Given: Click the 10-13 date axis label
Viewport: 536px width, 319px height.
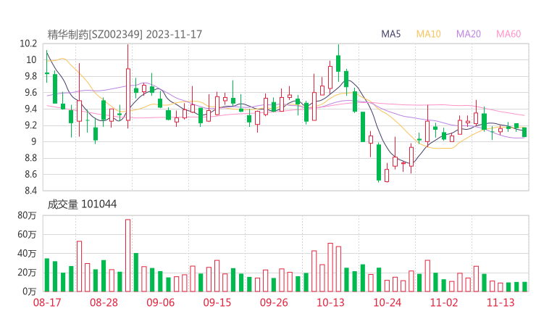Looking at the screenshot, I should point(330,302).
